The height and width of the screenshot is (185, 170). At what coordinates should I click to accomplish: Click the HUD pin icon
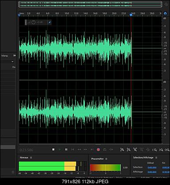click(49, 22)
